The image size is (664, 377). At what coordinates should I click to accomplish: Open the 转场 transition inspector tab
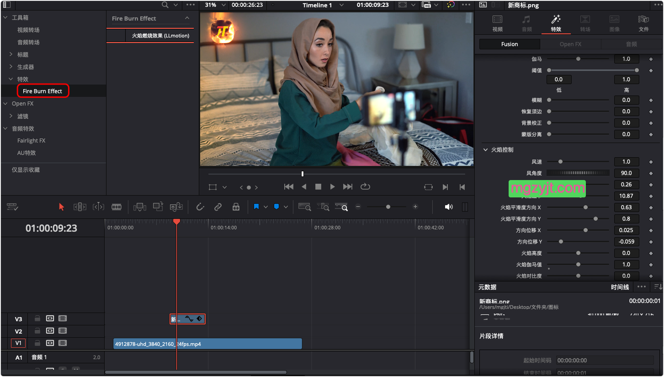tap(585, 23)
